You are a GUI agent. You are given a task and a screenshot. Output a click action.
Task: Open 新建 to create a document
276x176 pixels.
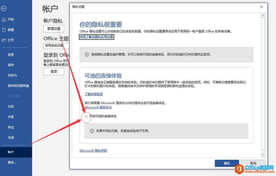click(x=11, y=30)
